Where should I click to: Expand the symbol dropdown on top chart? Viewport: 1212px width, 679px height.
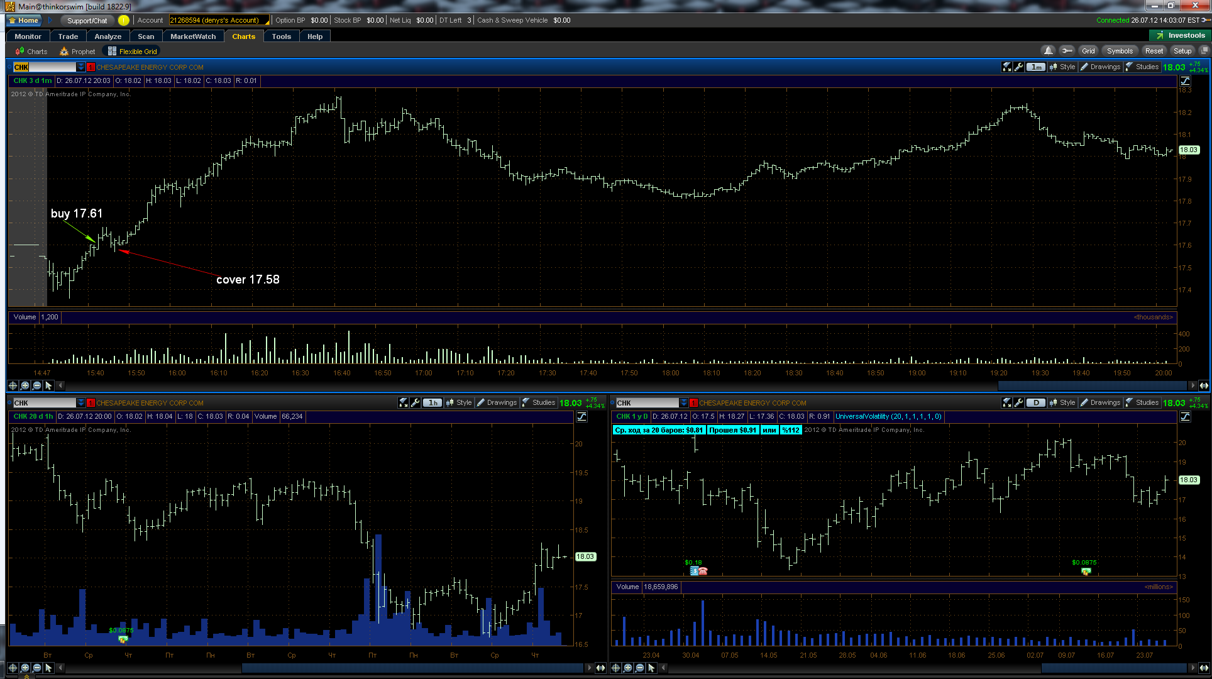(80, 67)
